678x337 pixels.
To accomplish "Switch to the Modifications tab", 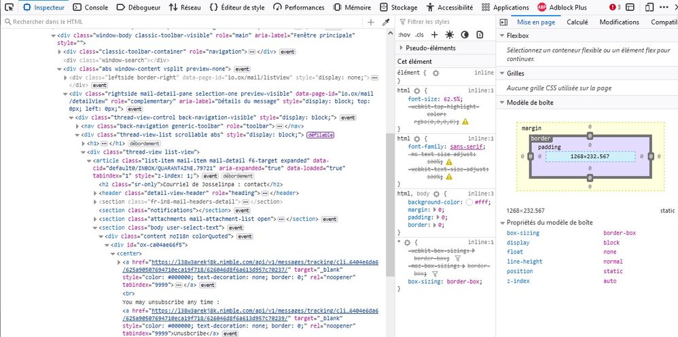I will (x=619, y=22).
